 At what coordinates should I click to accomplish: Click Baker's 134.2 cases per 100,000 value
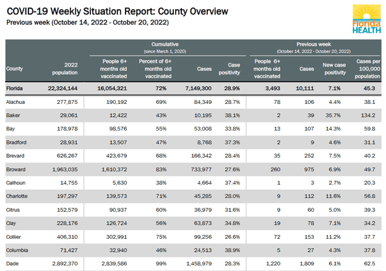[368, 115]
